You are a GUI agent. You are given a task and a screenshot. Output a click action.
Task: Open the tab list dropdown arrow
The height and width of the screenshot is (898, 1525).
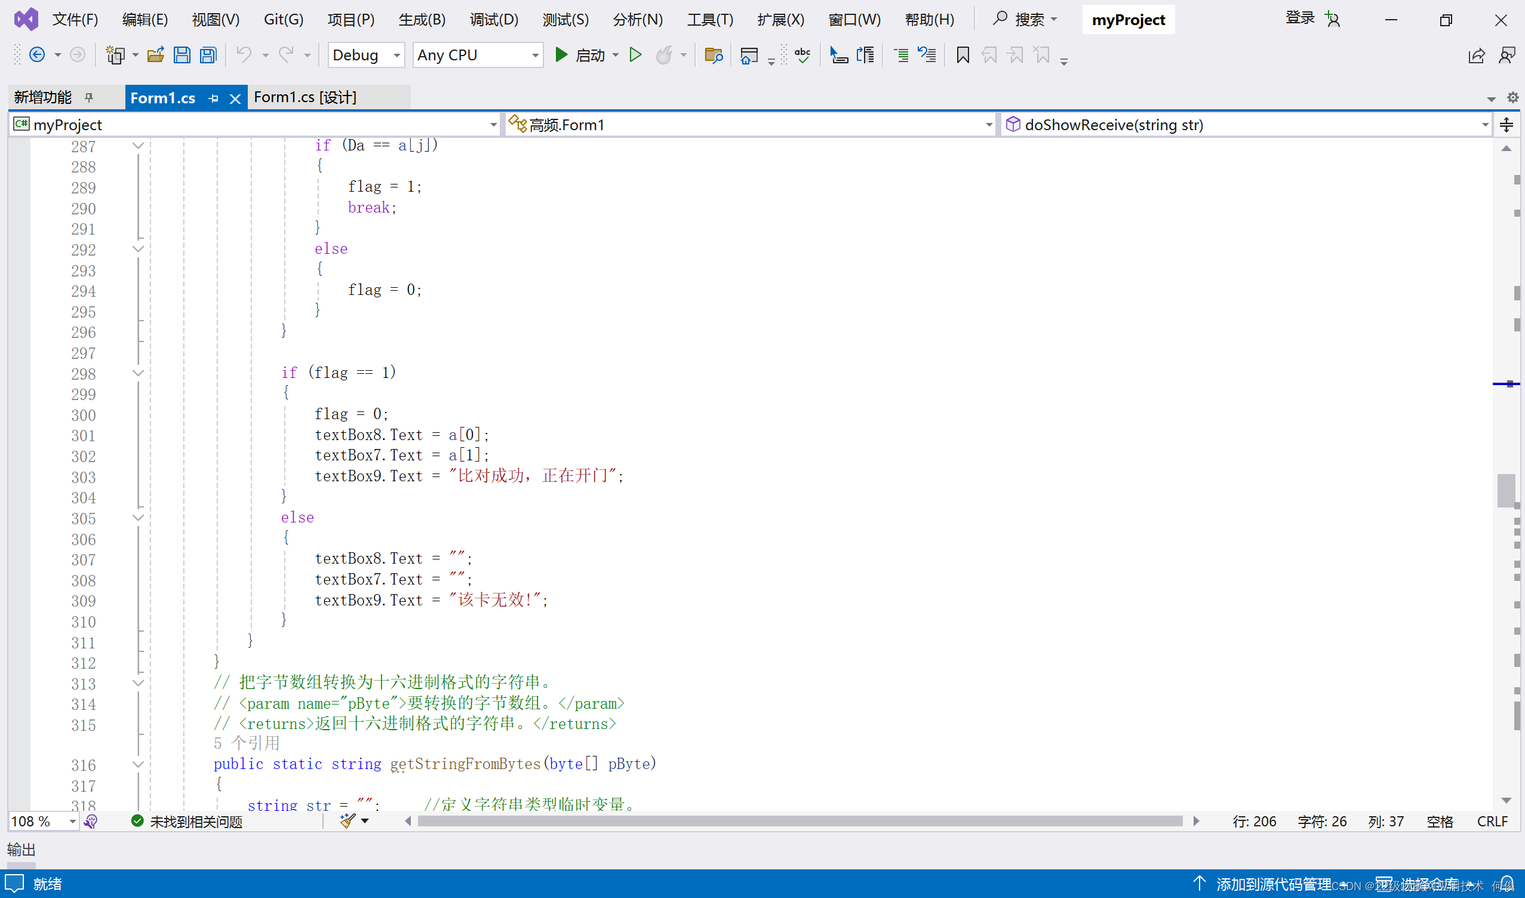(1491, 98)
